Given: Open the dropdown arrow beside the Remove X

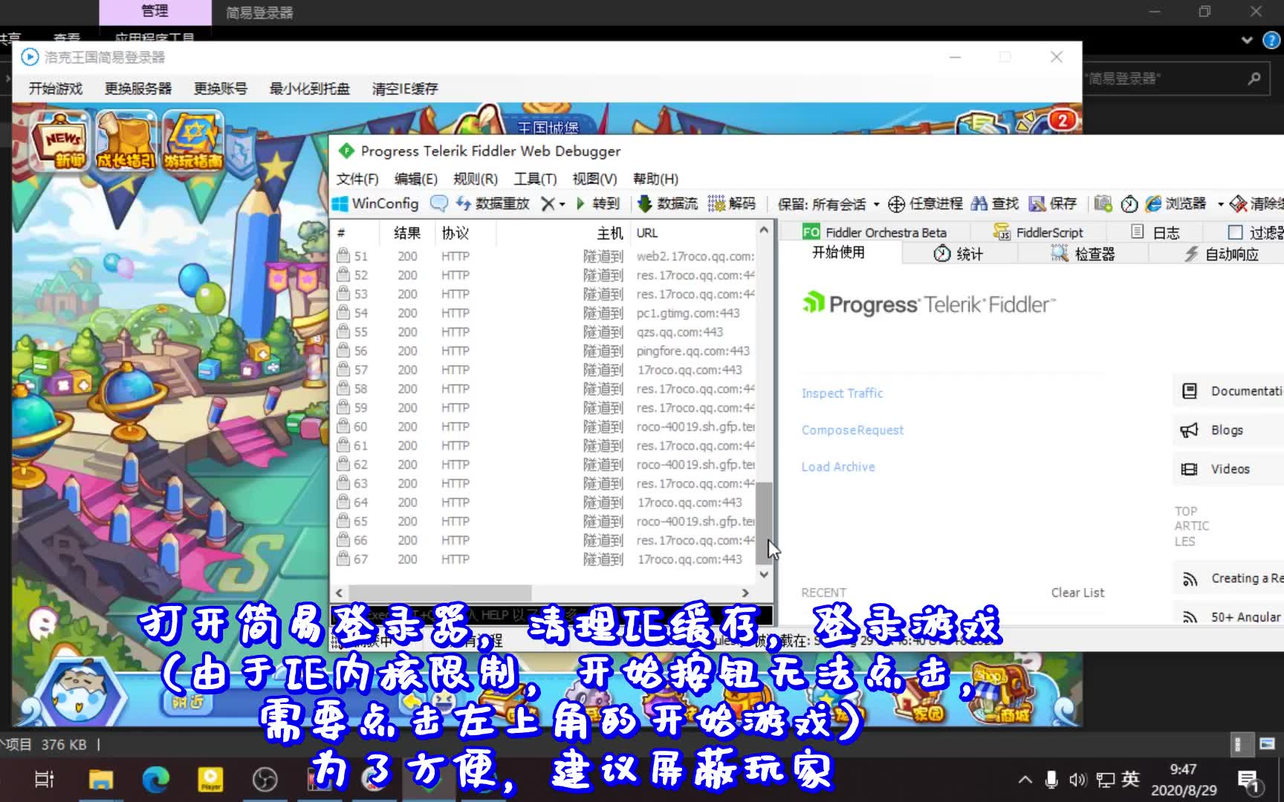Looking at the screenshot, I should click(x=562, y=204).
